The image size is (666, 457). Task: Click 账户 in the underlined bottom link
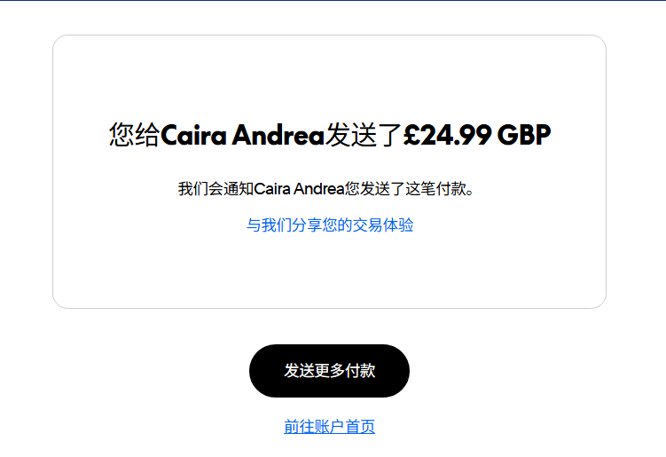click(x=329, y=427)
